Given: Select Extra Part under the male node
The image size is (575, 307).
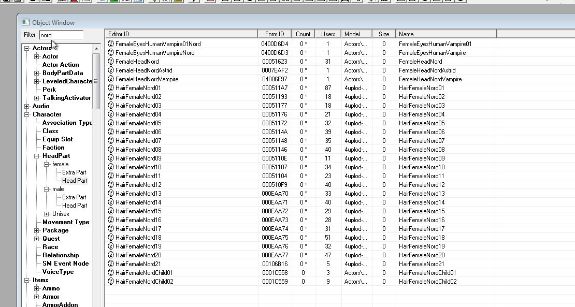Looking at the screenshot, I should click(74, 197).
